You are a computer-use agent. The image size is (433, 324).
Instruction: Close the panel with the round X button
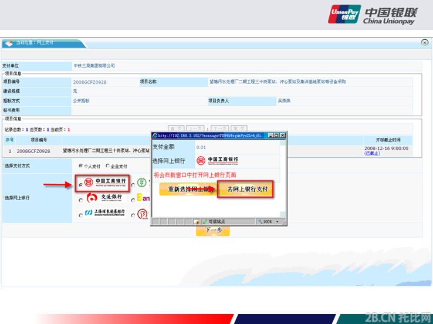(424, 43)
